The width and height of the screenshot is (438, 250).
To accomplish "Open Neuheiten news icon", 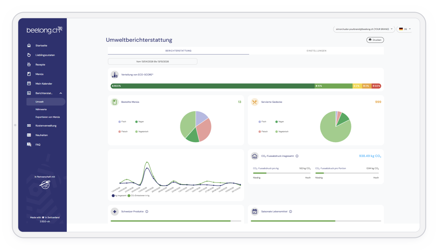I will (29, 135).
